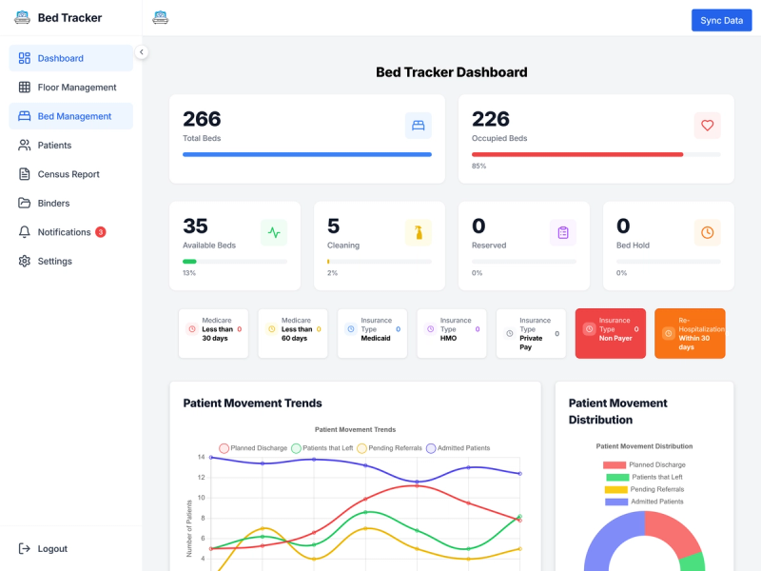Screen dimensions: 761x571
Task: Click the Notifications bell icon
Action: click(25, 232)
